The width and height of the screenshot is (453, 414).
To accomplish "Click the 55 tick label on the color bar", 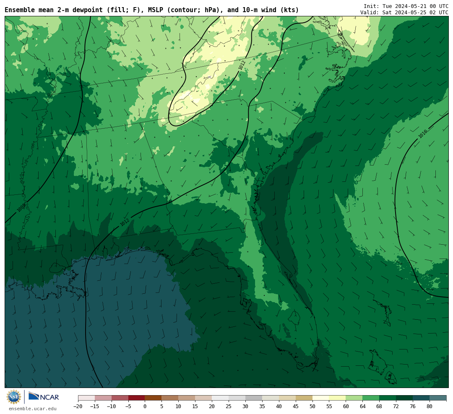I will (329, 406).
